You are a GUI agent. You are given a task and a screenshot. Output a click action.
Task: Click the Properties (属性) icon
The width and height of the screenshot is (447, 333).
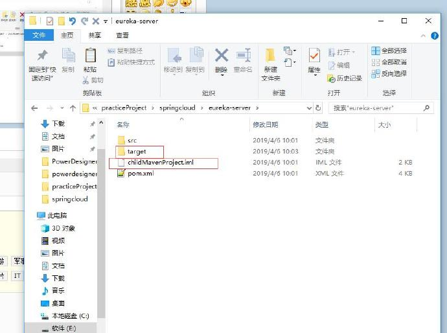click(314, 55)
